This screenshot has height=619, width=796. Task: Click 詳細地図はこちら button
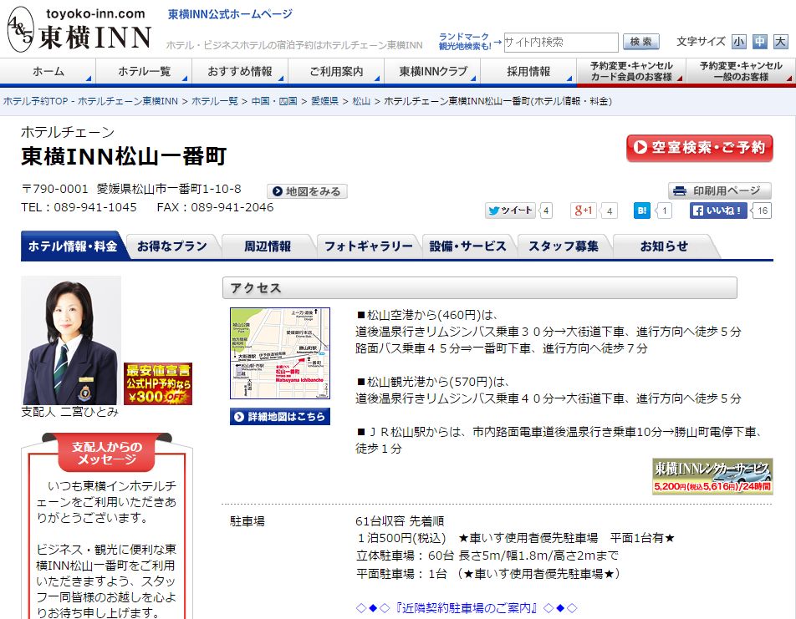click(280, 417)
